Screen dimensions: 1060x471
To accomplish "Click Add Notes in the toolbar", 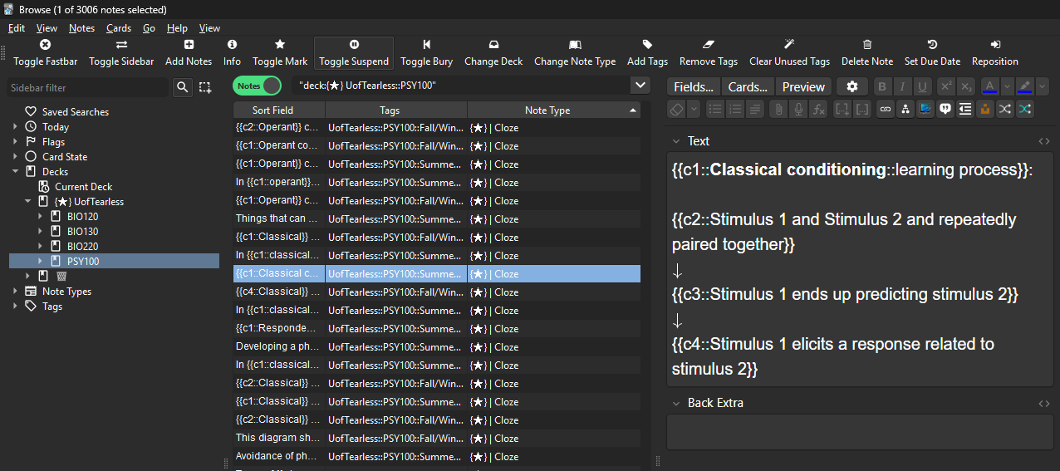I will point(189,53).
